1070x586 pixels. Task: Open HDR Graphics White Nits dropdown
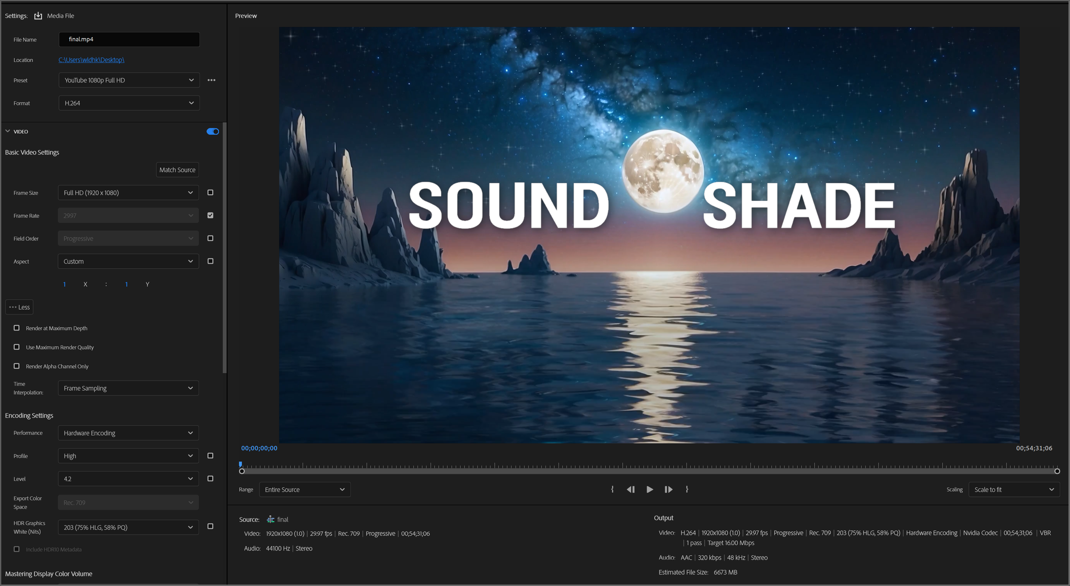click(x=128, y=528)
